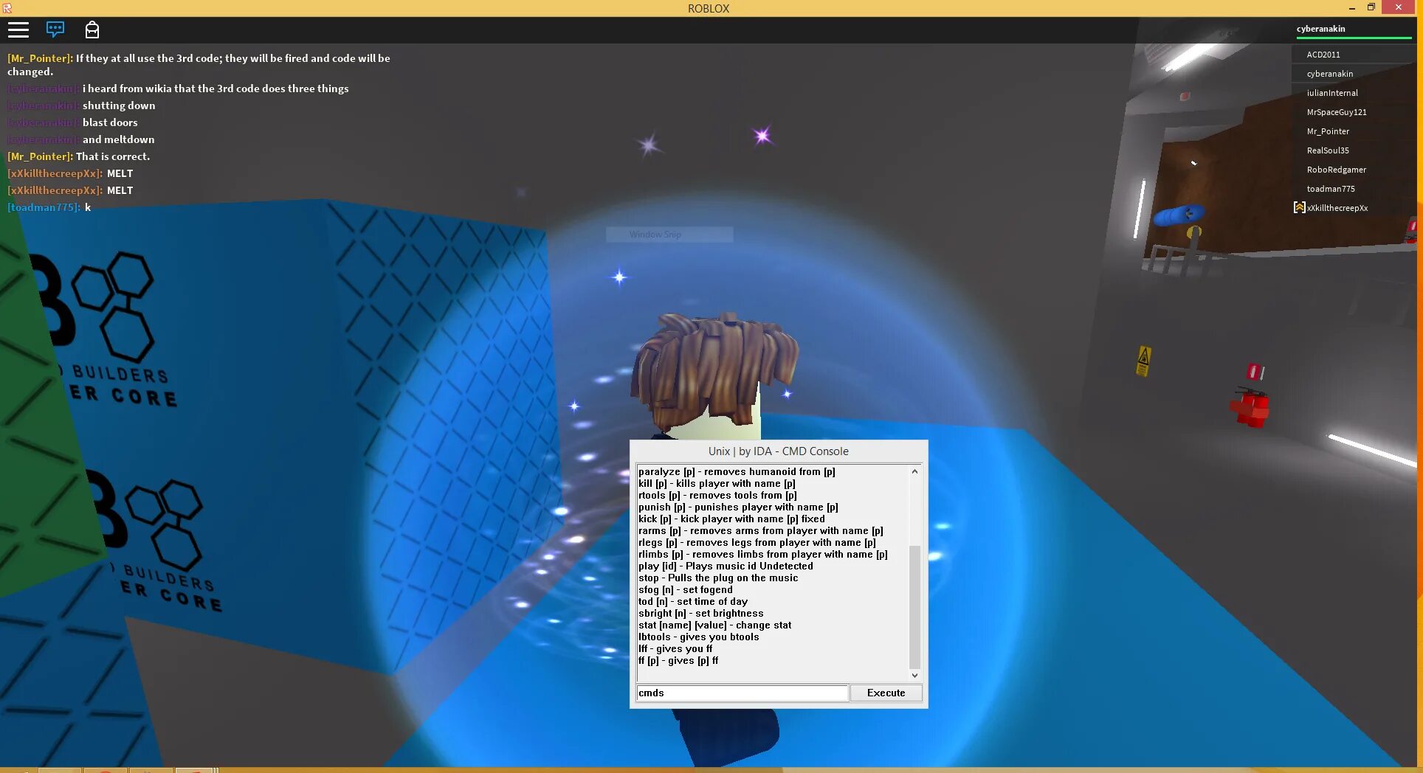Click the 'rarms [p]' command line
Image resolution: width=1423 pixels, height=773 pixels.
(761, 530)
